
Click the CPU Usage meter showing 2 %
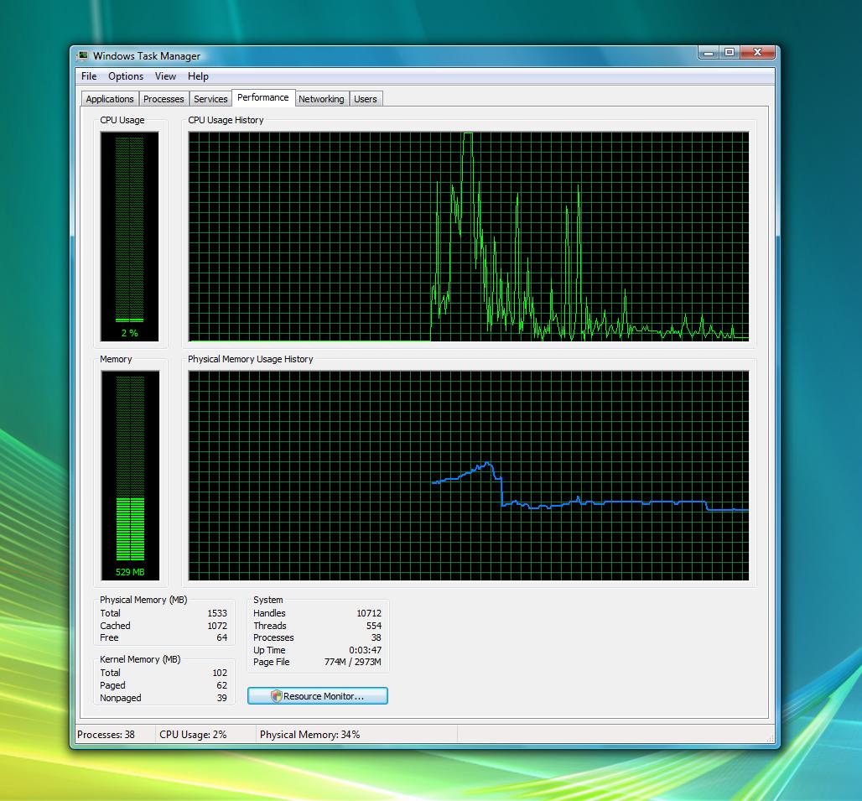(x=129, y=236)
